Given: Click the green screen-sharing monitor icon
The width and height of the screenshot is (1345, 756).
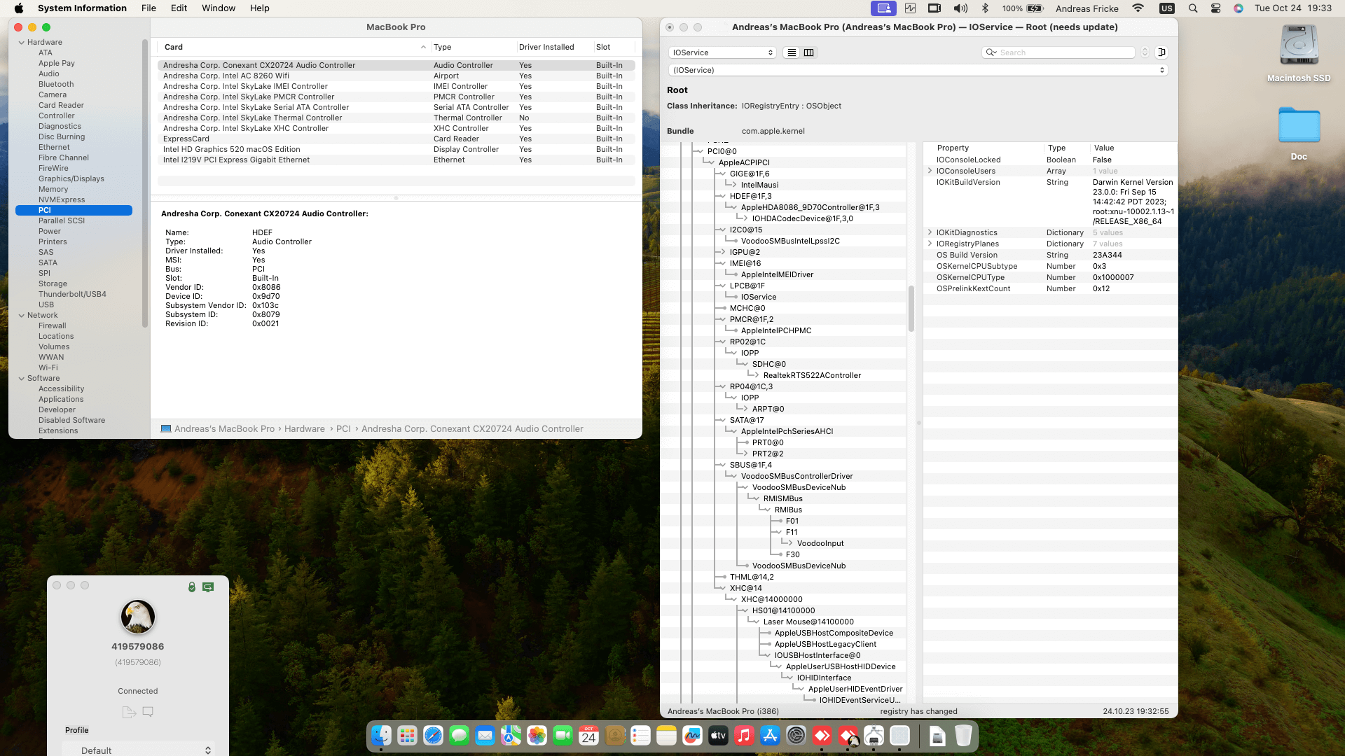Looking at the screenshot, I should 208,587.
